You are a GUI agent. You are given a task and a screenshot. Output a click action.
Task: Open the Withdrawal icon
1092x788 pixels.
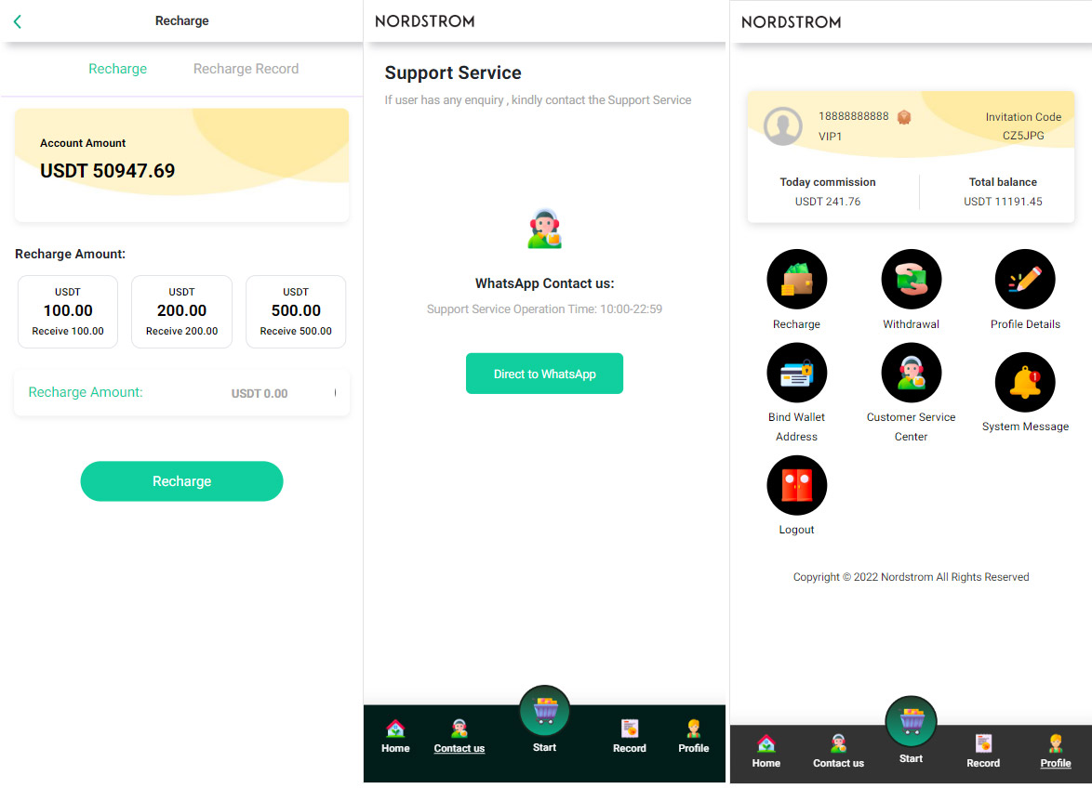tap(911, 280)
